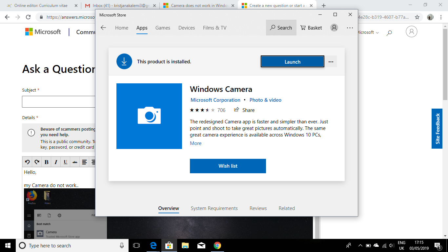Open the Windows Start menu
Screen dimensions: 448x252
click(x=8, y=245)
